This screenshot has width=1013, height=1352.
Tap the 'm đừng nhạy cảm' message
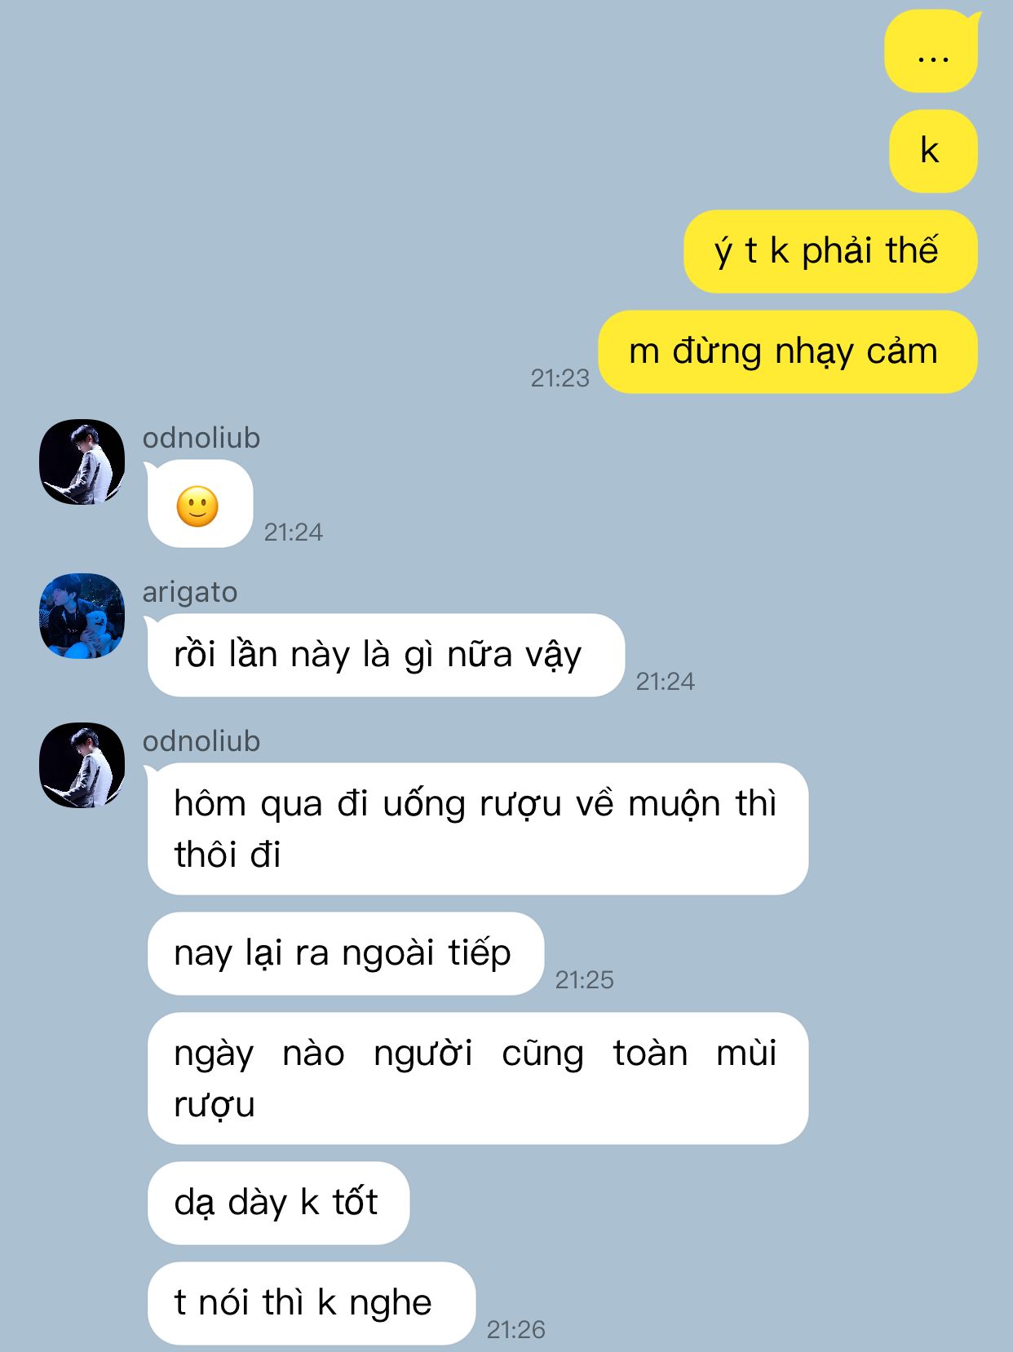coord(788,351)
